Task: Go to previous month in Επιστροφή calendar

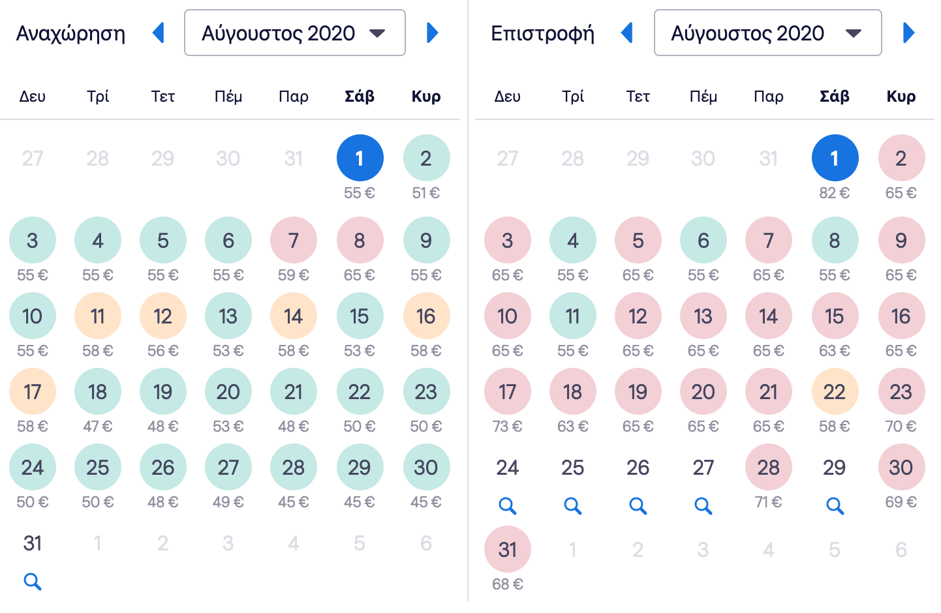Action: 628,33
